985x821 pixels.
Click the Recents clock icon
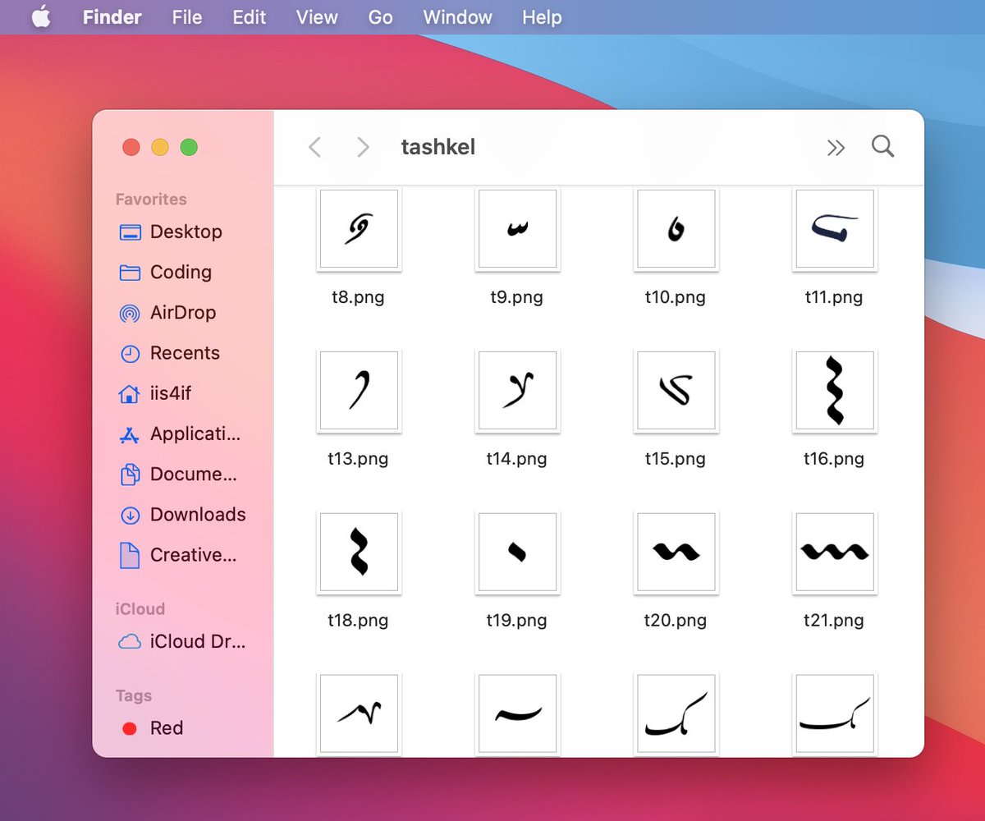(x=130, y=354)
